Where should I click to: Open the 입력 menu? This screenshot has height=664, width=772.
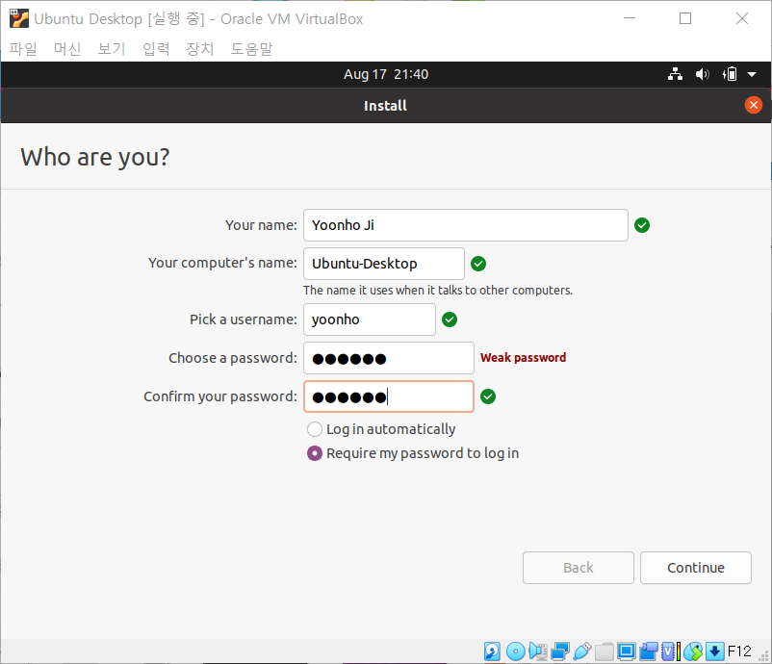[156, 49]
